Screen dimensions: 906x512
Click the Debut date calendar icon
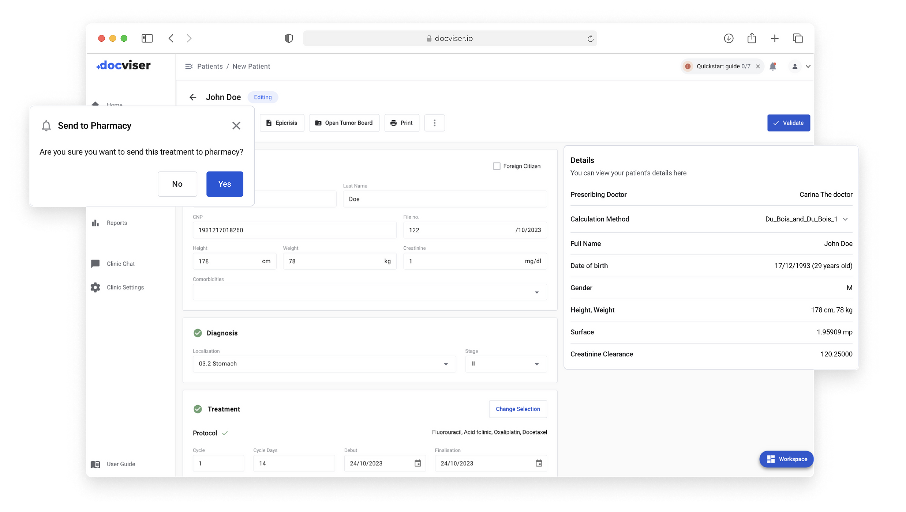(418, 463)
